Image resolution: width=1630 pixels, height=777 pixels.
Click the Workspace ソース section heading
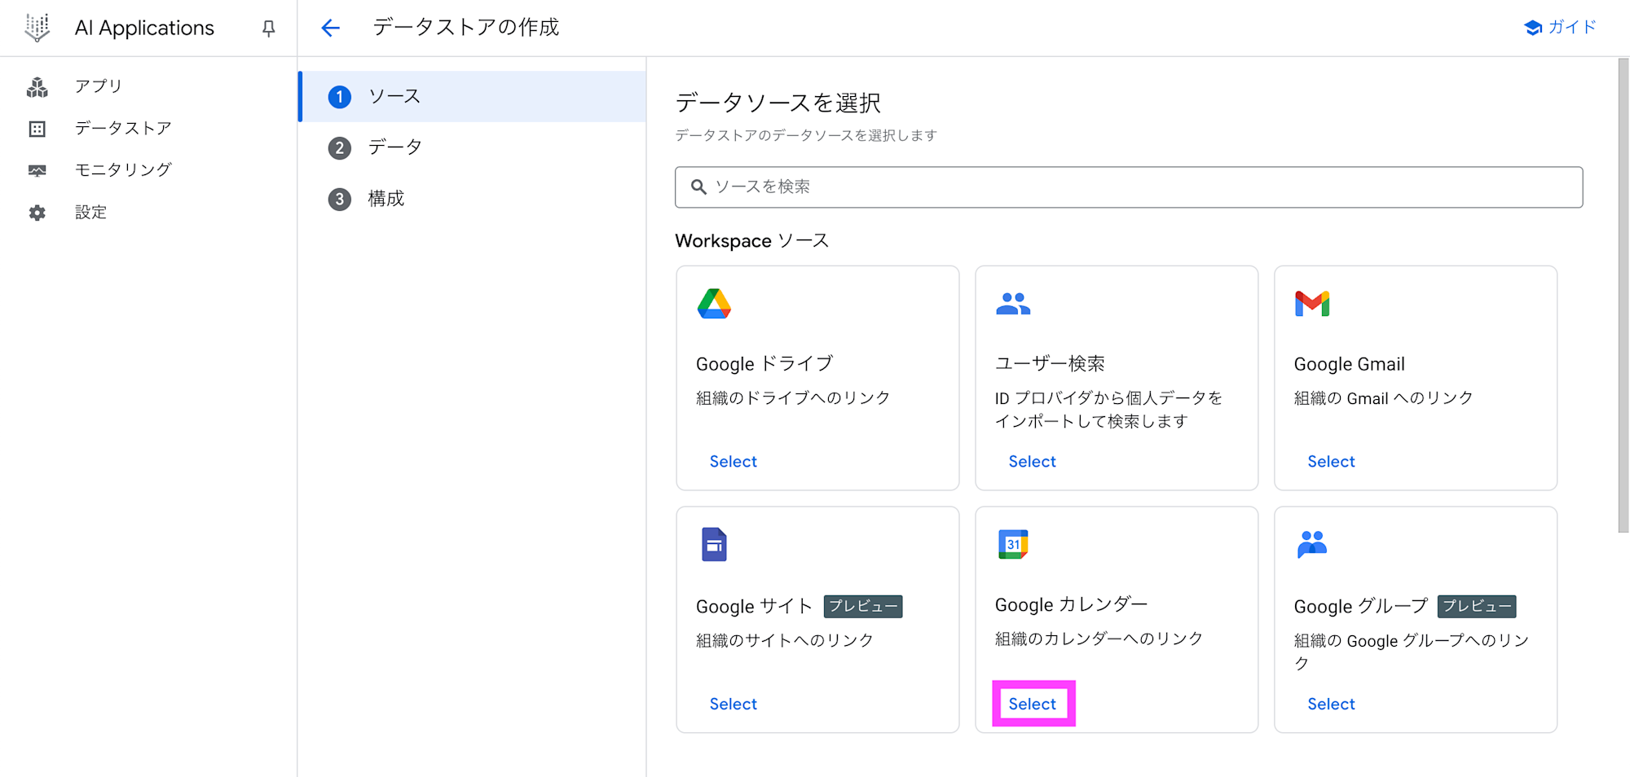[x=751, y=241]
